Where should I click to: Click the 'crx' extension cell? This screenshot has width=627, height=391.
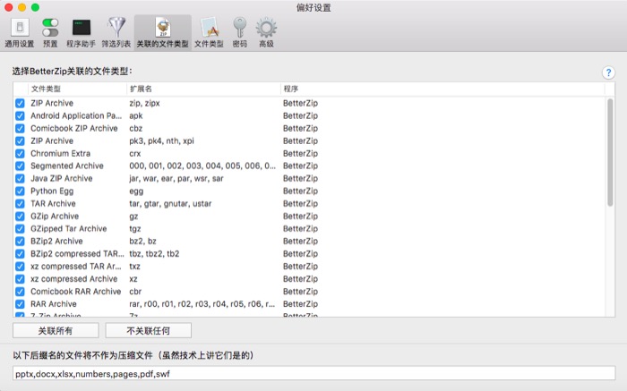pos(135,153)
